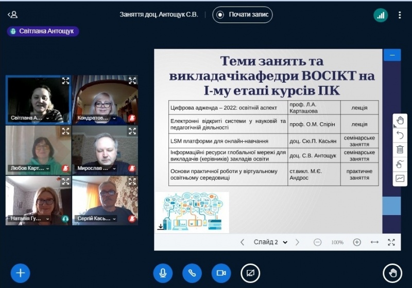Click the Почати запис button
The height and width of the screenshot is (288, 412).
tap(243, 15)
